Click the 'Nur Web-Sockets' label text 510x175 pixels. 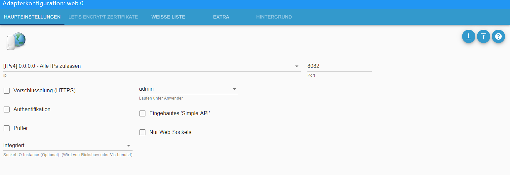point(170,132)
